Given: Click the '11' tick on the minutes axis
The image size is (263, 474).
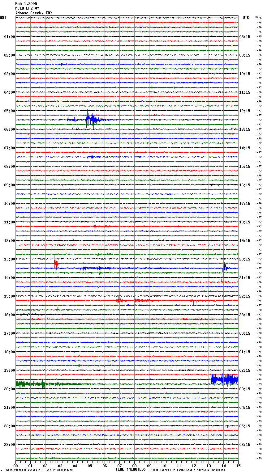Looking at the screenshot, I should tap(179, 466).
